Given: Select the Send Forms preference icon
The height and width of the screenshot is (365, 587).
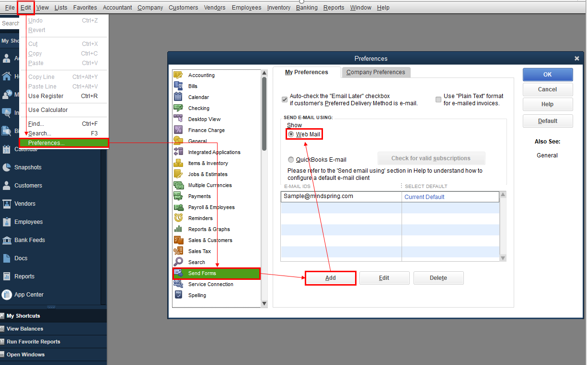Looking at the screenshot, I should (178, 273).
